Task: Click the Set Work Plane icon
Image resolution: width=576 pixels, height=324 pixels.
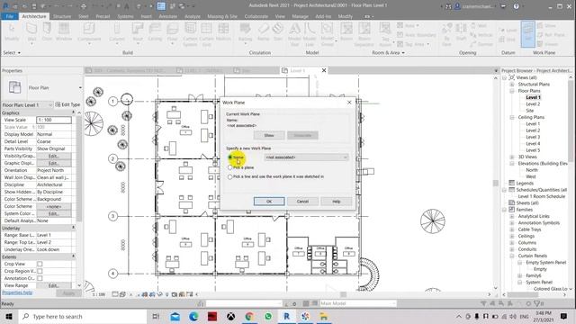Action: (528, 34)
